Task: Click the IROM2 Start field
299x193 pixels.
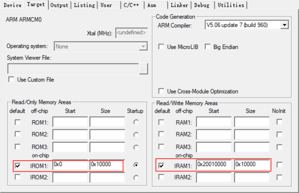Action: click(70, 178)
